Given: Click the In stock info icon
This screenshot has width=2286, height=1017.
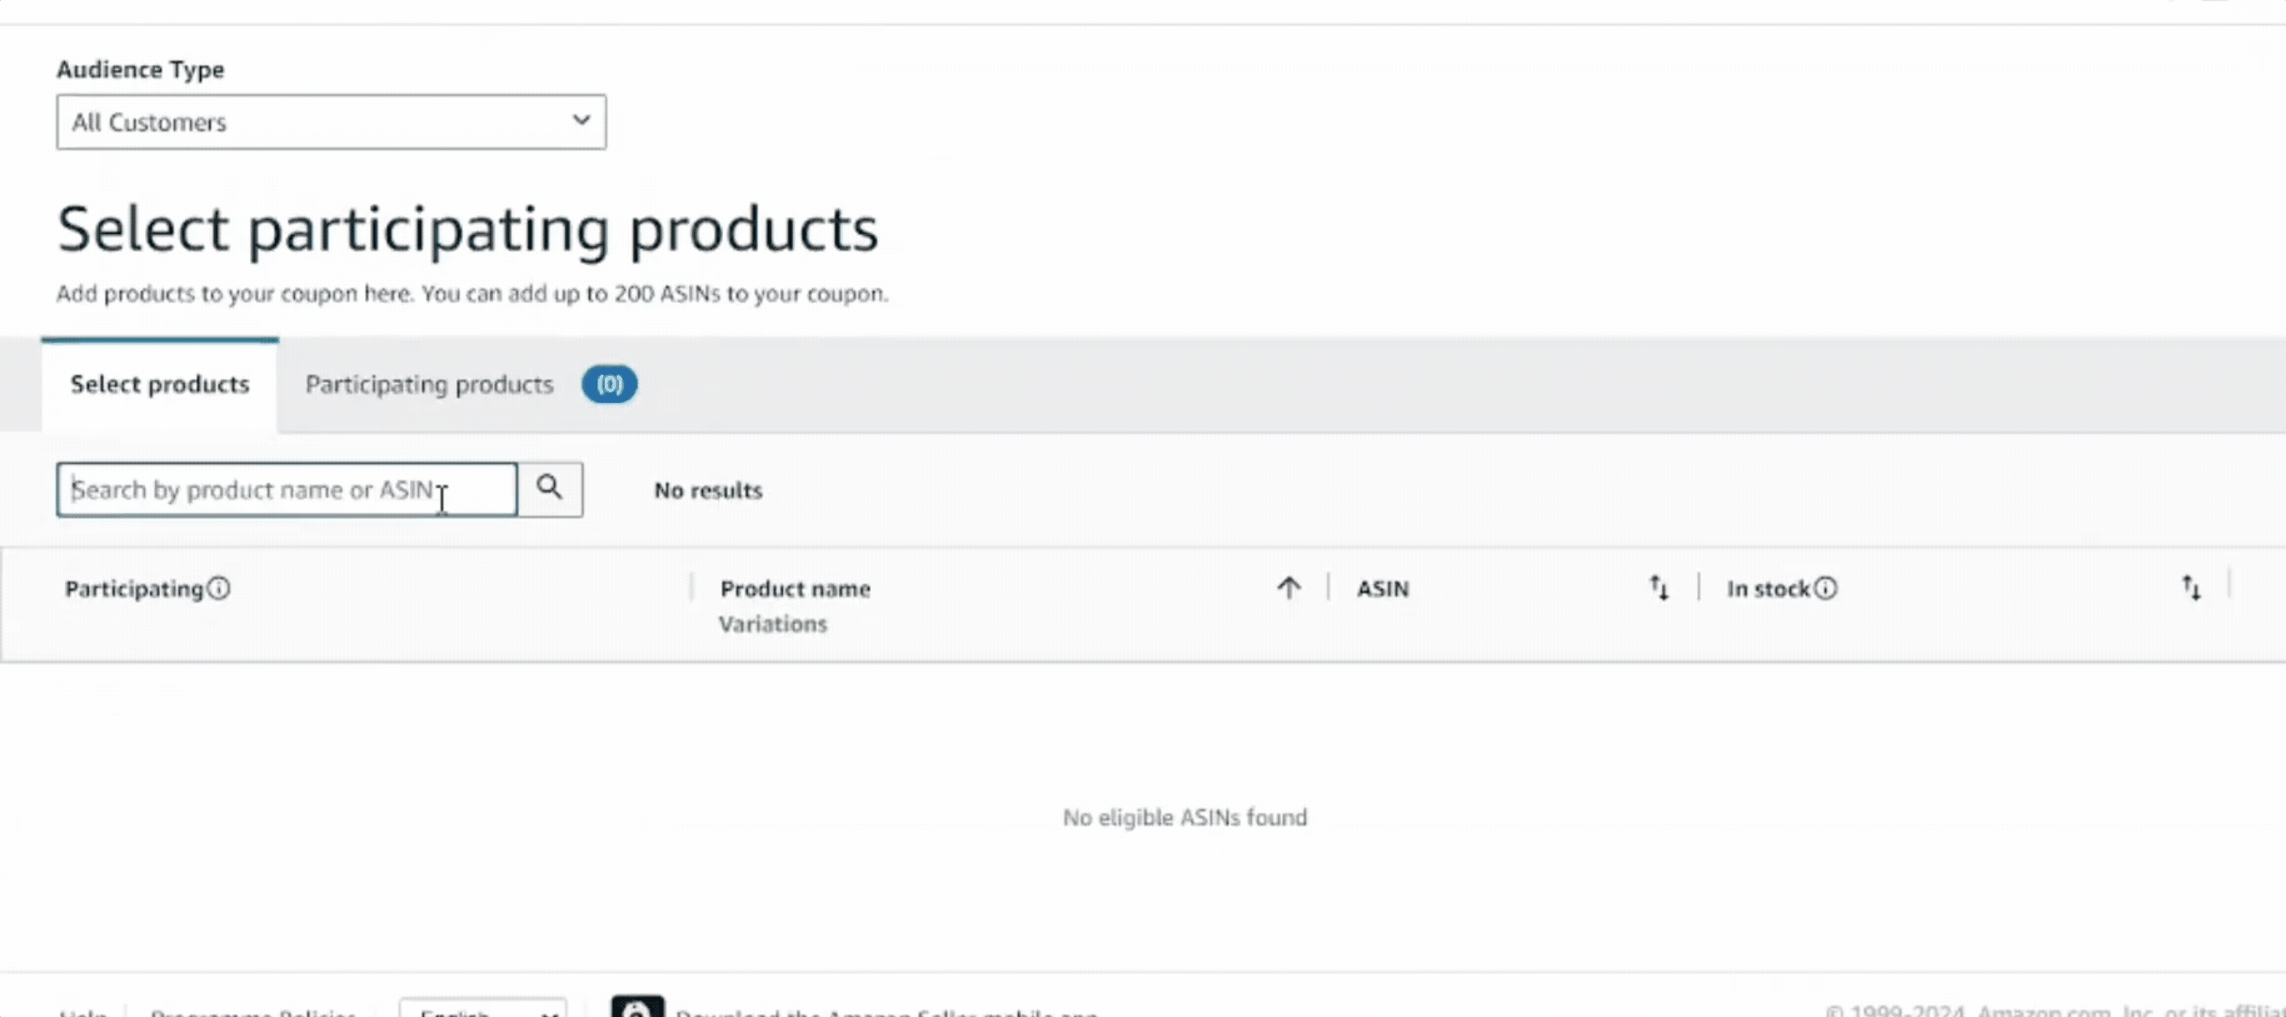Looking at the screenshot, I should tap(1826, 588).
